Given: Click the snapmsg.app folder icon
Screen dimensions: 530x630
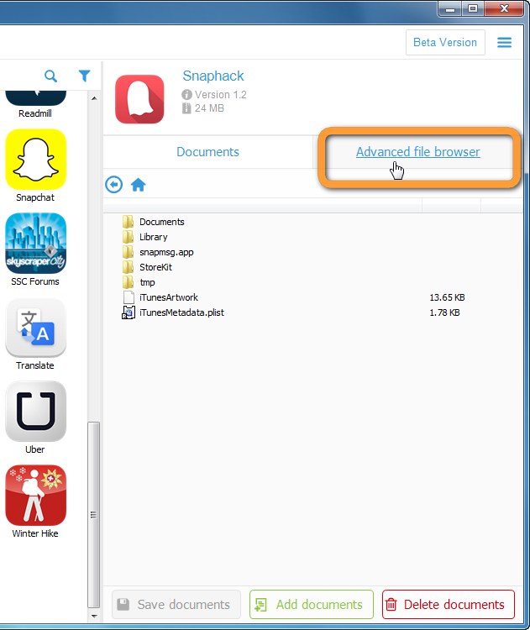Looking at the screenshot, I should (128, 252).
